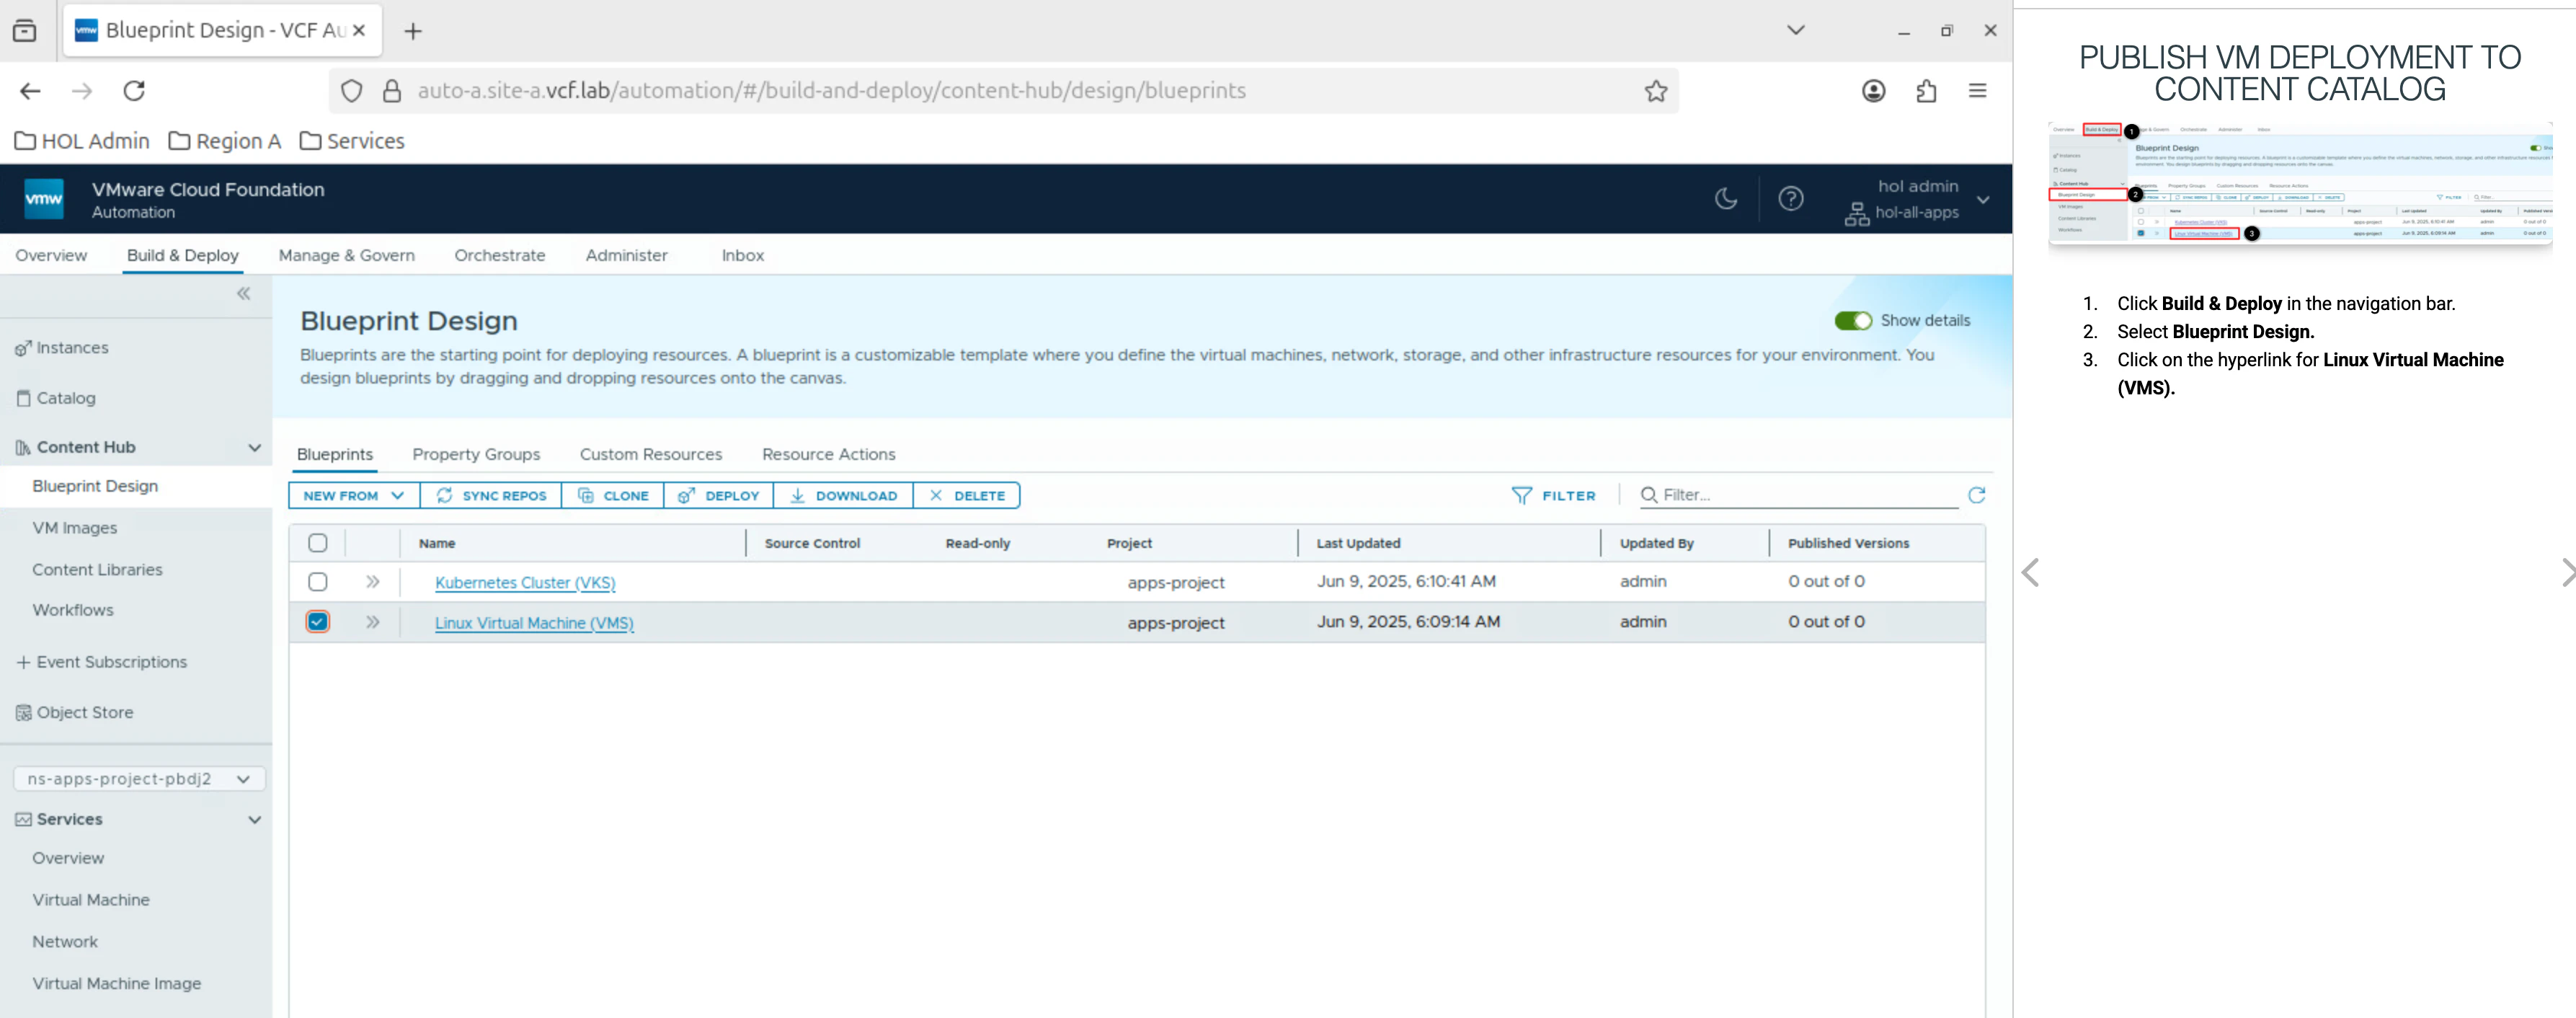The height and width of the screenshot is (1018, 2576).
Task: Focus the Filter search field
Action: [x=1799, y=495]
